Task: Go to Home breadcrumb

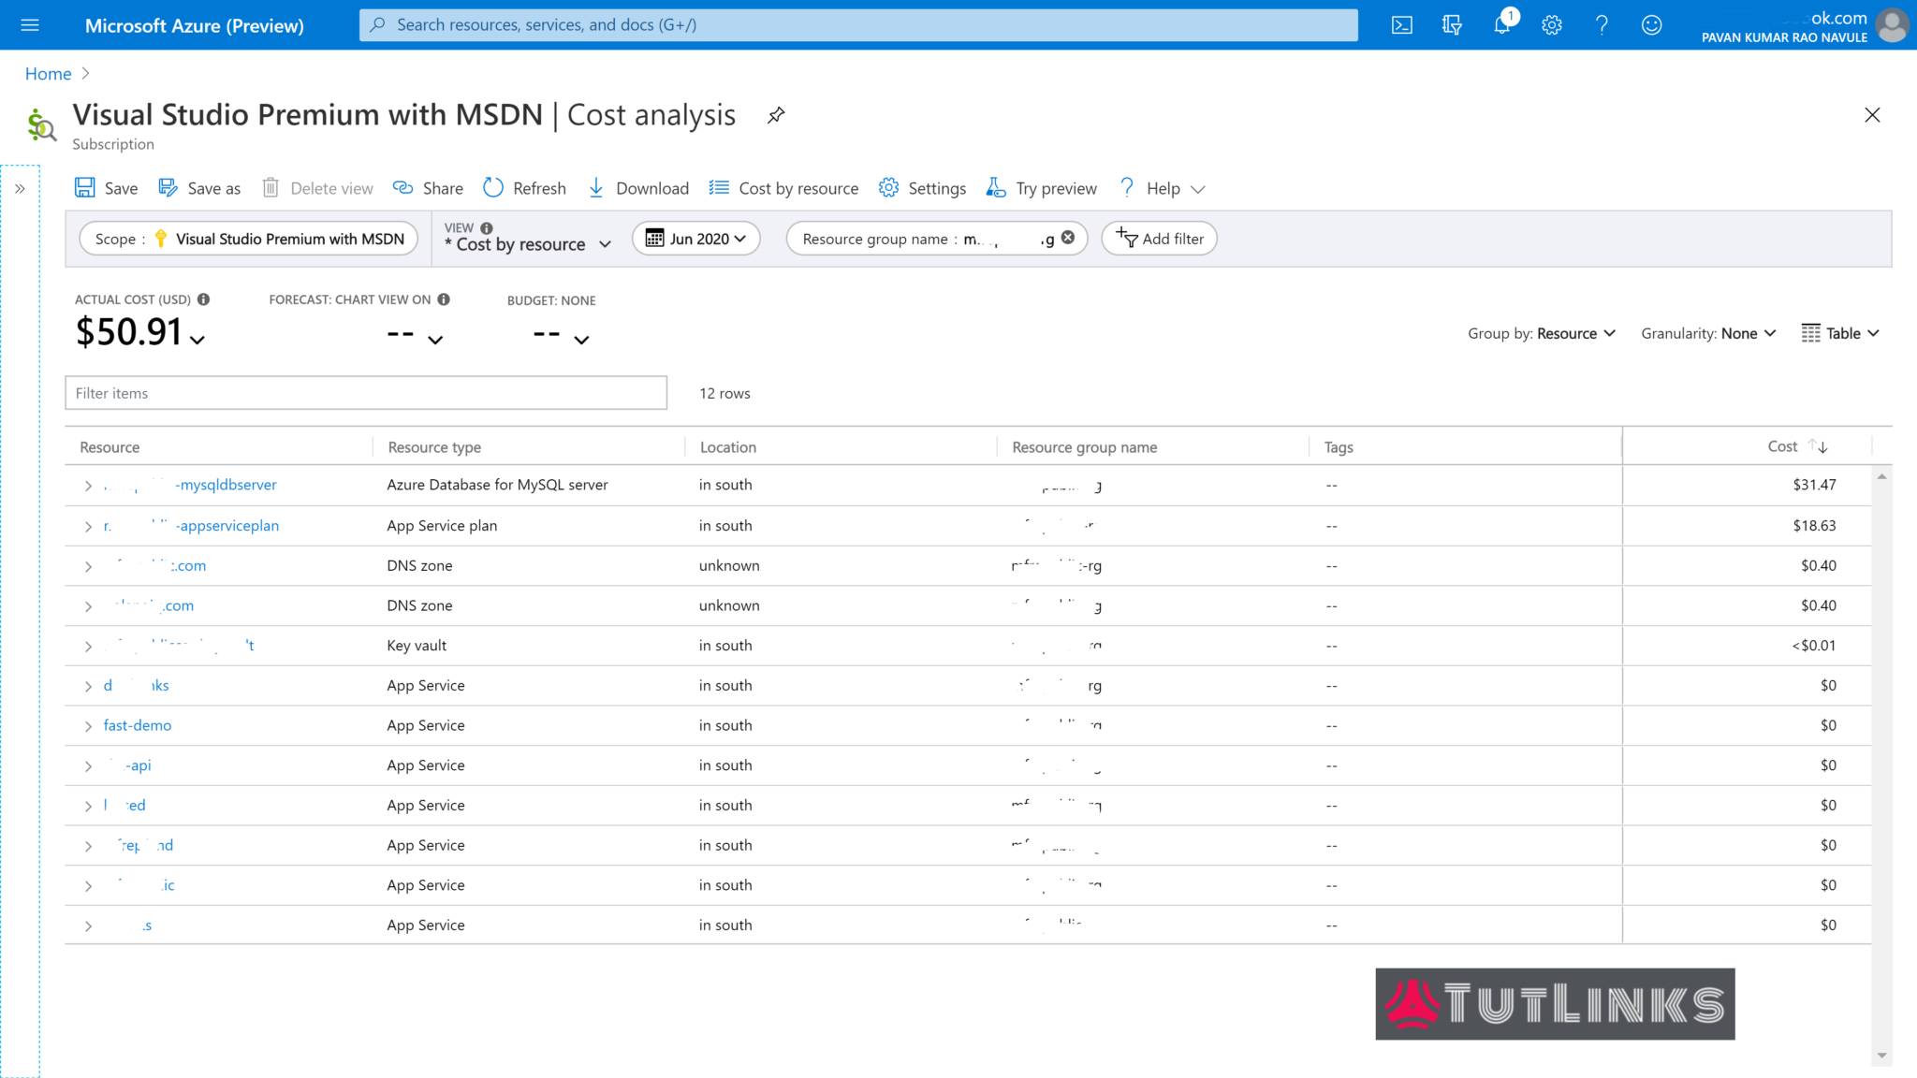Action: click(x=48, y=74)
